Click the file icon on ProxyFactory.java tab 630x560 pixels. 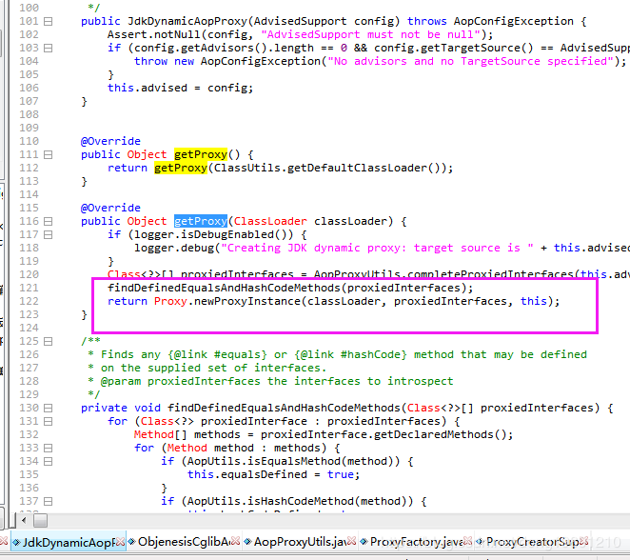coord(364,542)
